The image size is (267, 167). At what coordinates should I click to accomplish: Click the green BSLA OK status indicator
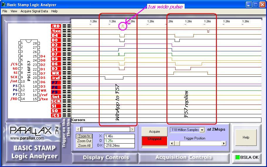tap(237, 157)
